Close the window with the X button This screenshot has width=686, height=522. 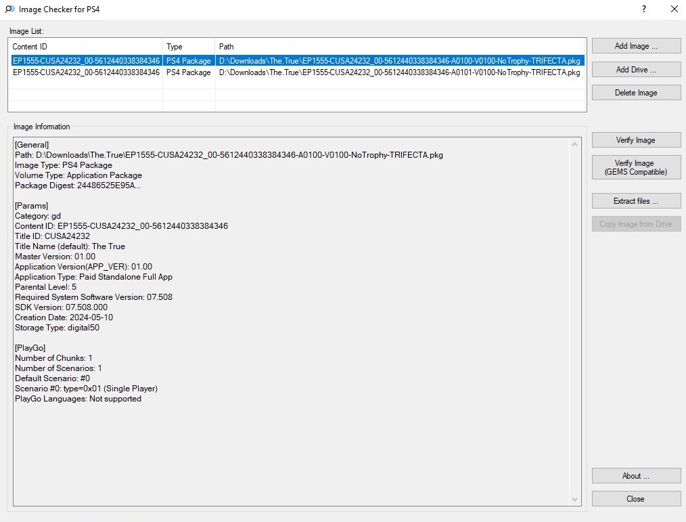coord(674,9)
